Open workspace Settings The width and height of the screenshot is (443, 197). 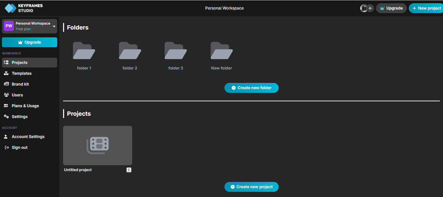[x=20, y=116]
